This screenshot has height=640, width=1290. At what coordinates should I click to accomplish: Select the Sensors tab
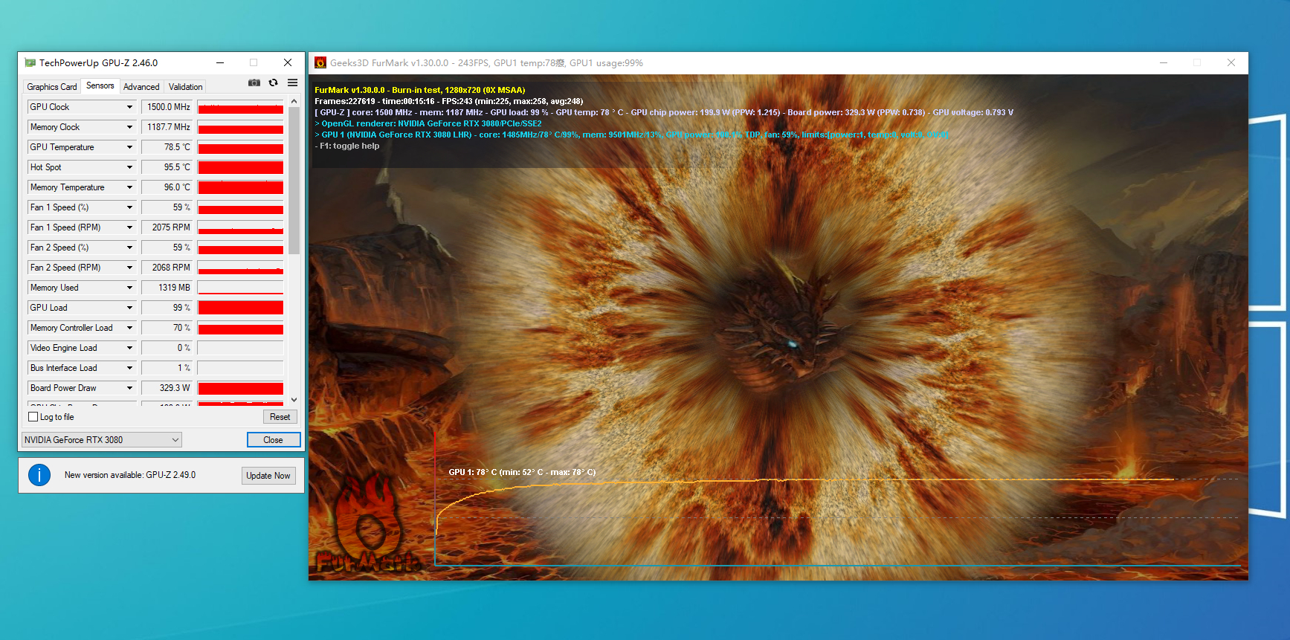tap(100, 86)
